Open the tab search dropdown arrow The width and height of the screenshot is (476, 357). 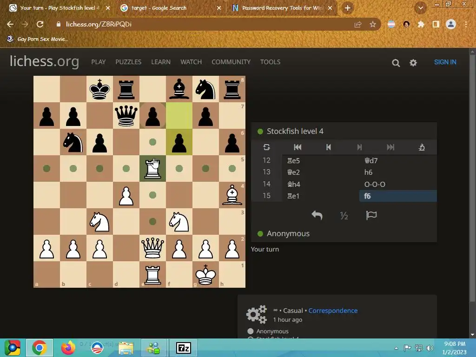pyautogui.click(x=420, y=8)
